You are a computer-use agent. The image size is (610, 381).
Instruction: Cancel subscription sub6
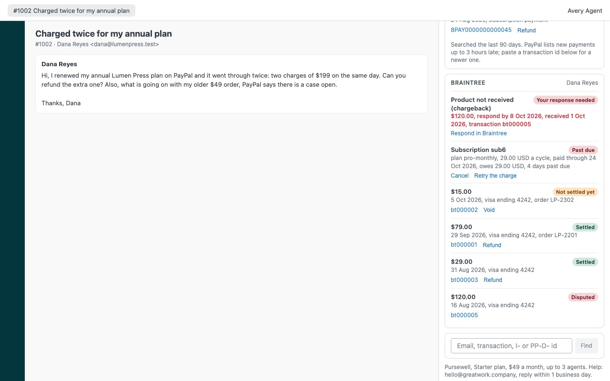click(x=459, y=176)
